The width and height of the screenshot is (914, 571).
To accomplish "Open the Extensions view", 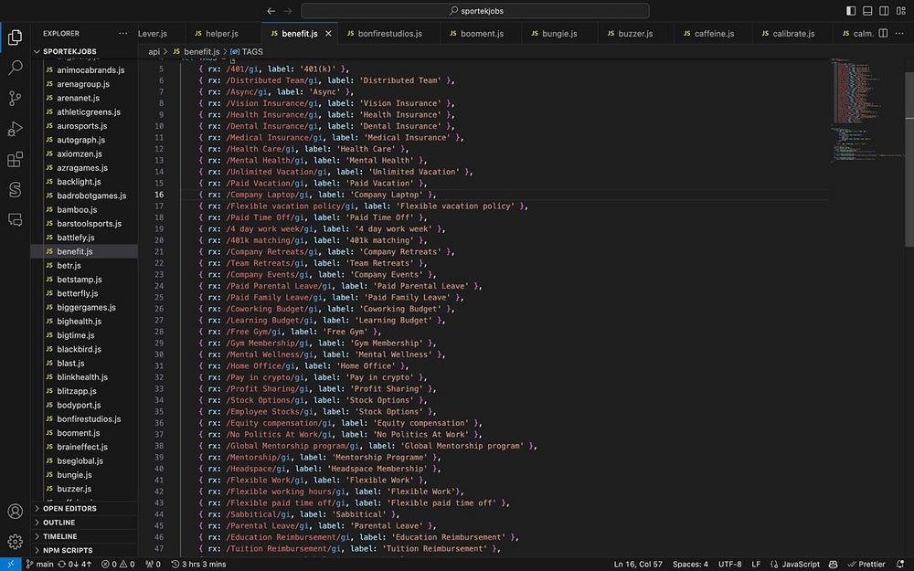I will pyautogui.click(x=16, y=159).
